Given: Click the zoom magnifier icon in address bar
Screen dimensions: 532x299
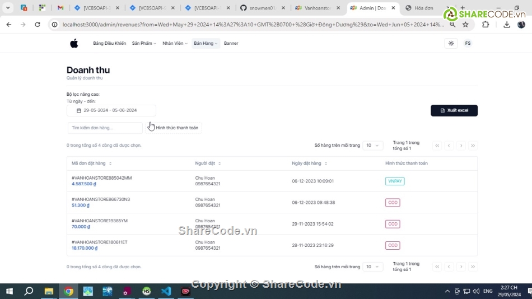Looking at the screenshot, I should click(452, 25).
